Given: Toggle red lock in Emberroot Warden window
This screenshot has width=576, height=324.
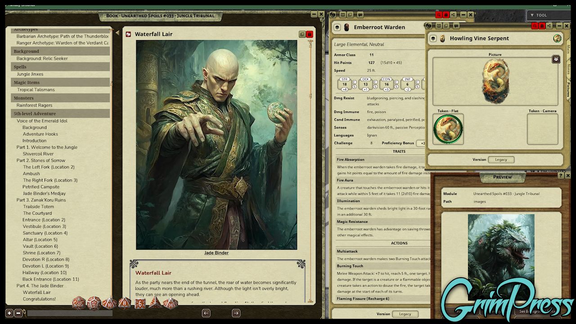Looking at the screenshot, I should (x=445, y=15).
